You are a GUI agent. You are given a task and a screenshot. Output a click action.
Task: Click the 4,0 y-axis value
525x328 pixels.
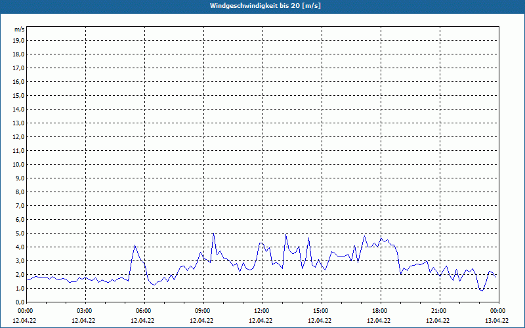click(20, 247)
